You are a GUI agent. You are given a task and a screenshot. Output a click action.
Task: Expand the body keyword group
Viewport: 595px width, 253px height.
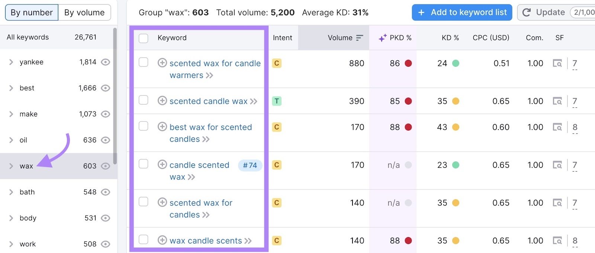tap(11, 218)
